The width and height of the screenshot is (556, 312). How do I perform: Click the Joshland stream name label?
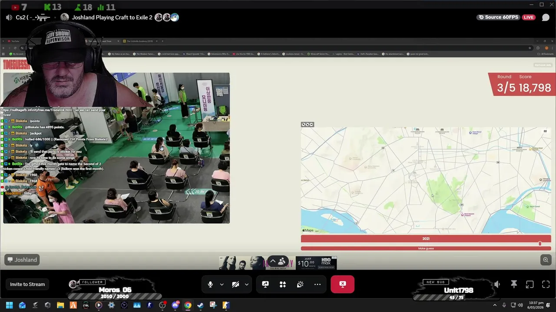[x=22, y=260]
